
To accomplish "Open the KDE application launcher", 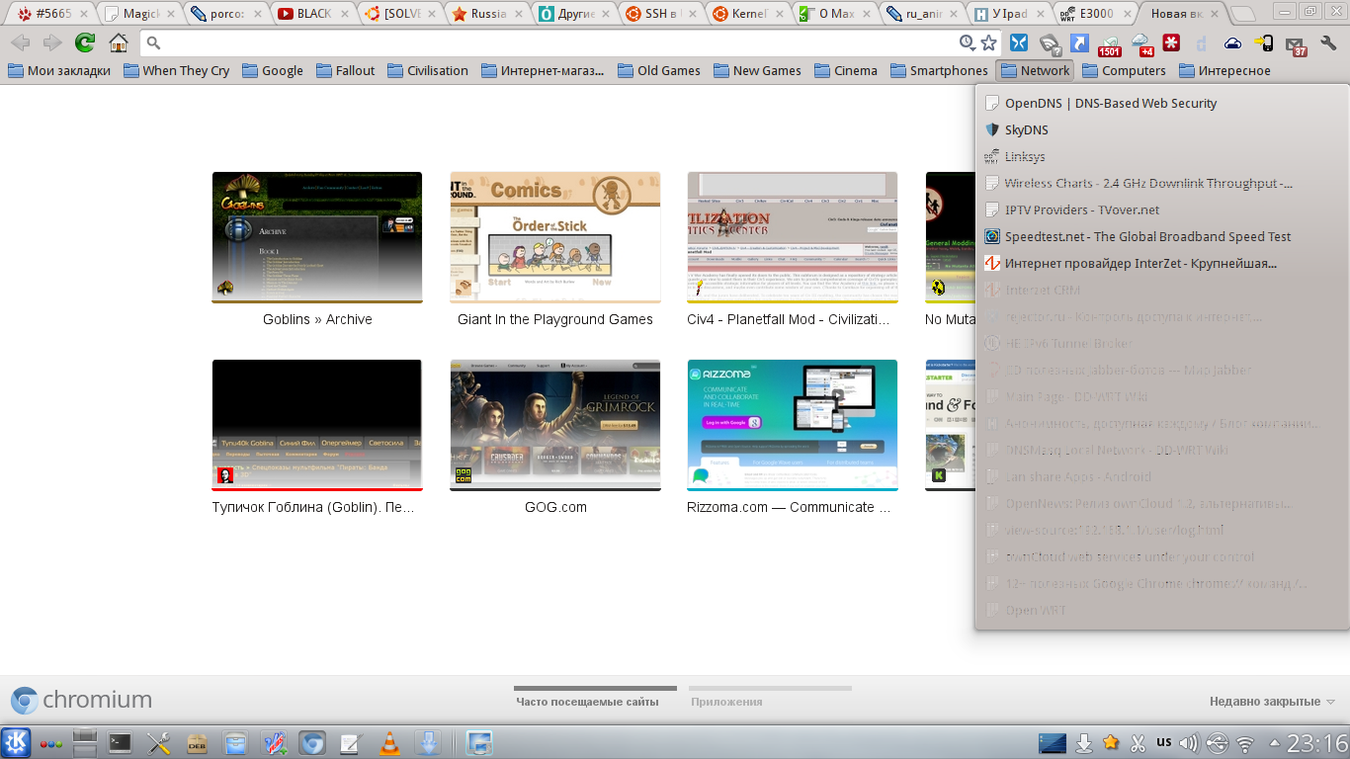I will point(17,743).
